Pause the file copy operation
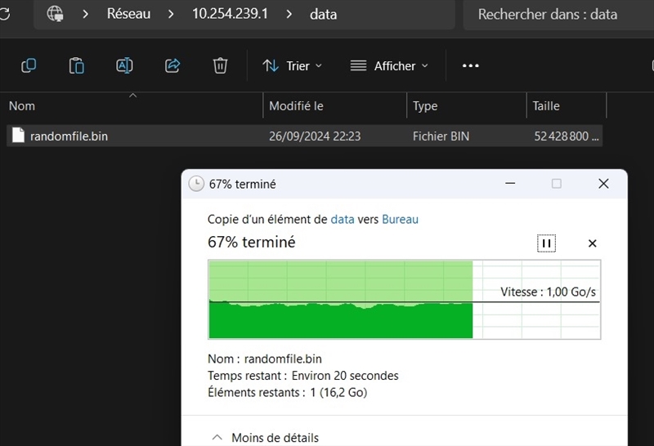654x446 pixels. [546, 243]
